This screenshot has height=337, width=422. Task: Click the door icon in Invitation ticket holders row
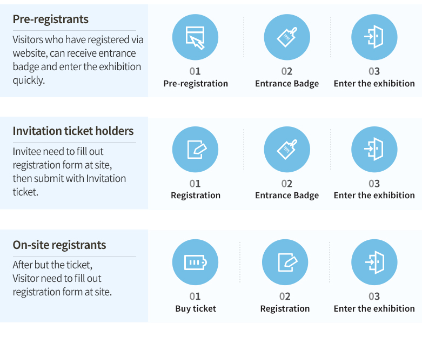(374, 149)
